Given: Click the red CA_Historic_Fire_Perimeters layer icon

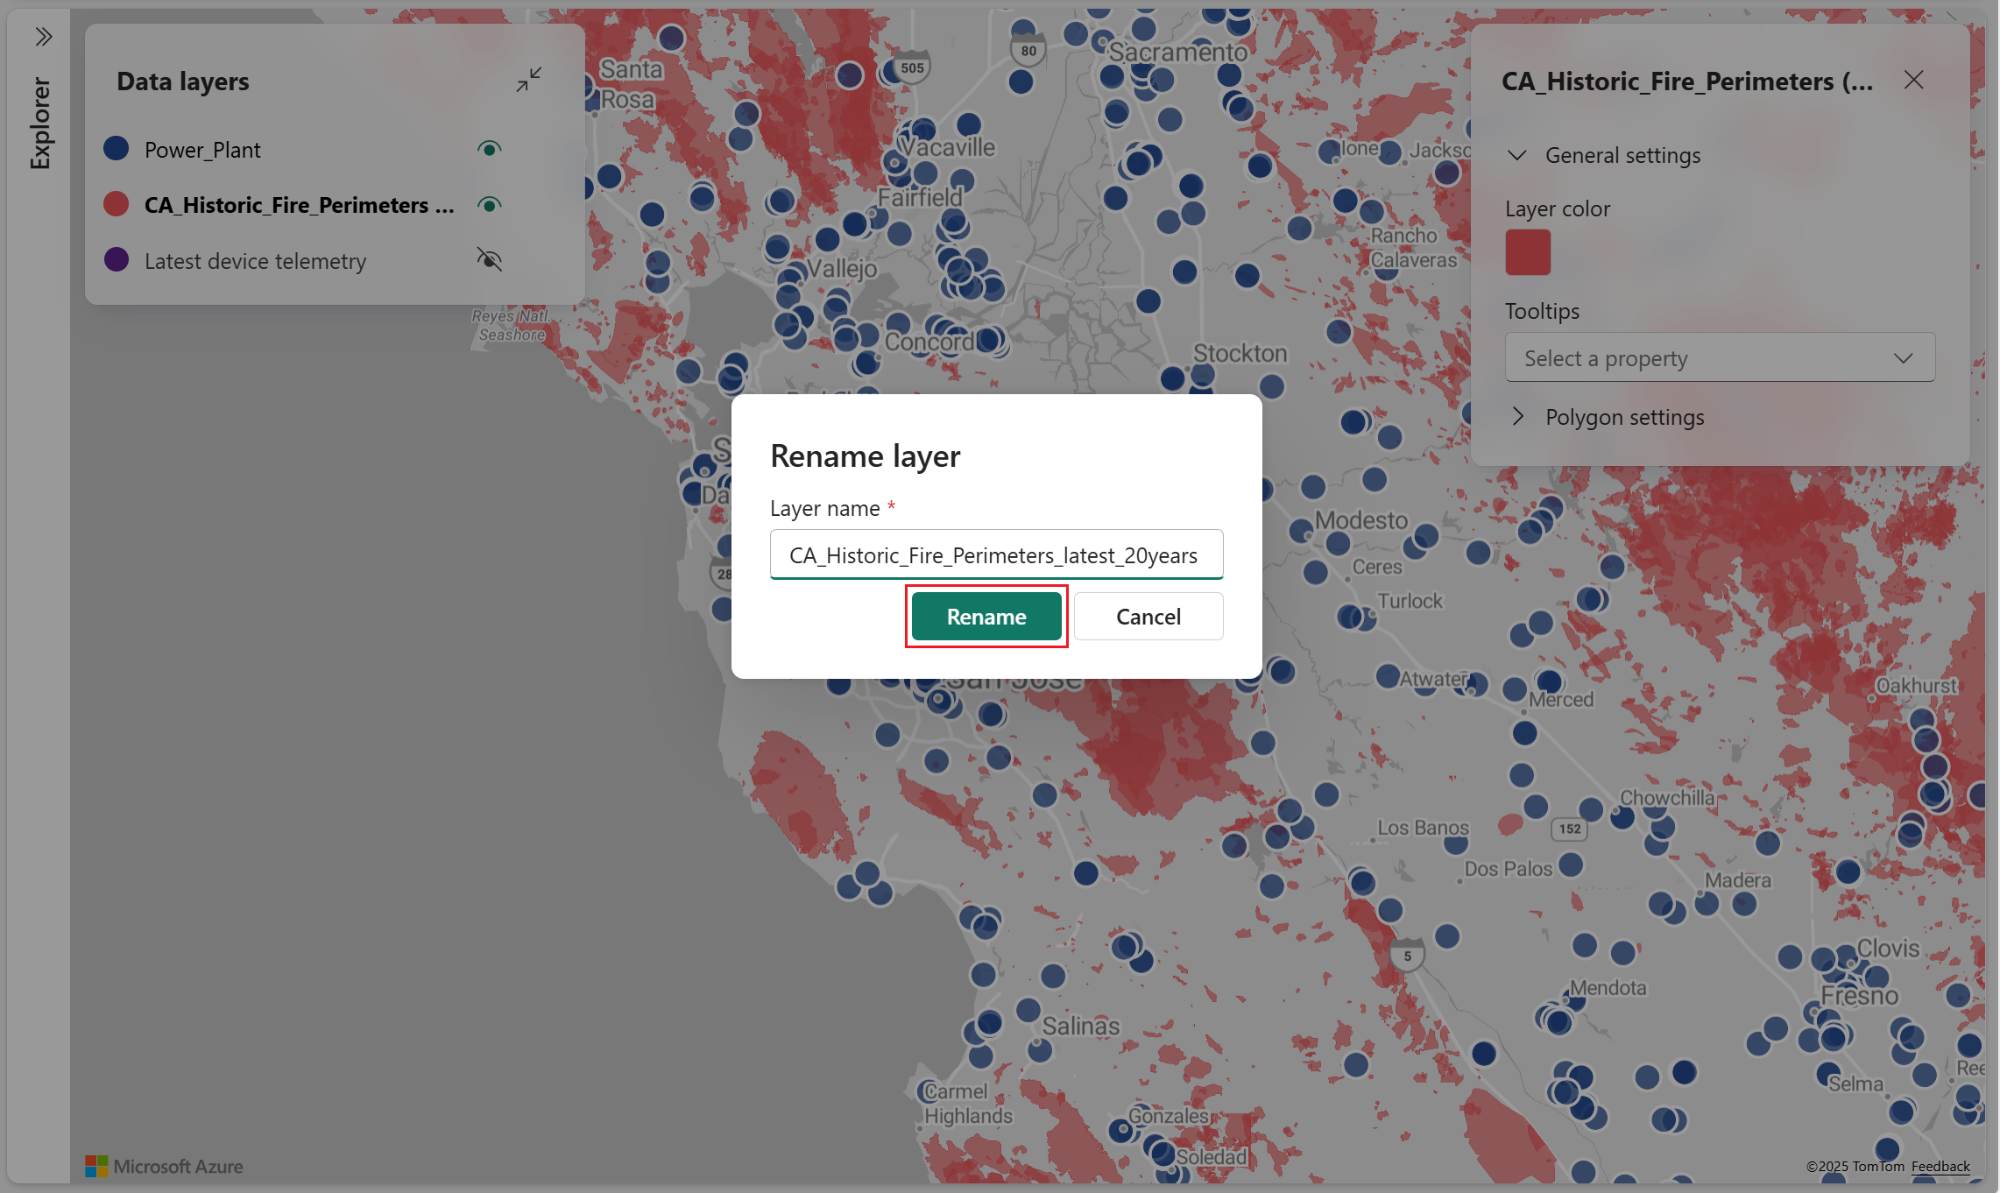Looking at the screenshot, I should [117, 204].
